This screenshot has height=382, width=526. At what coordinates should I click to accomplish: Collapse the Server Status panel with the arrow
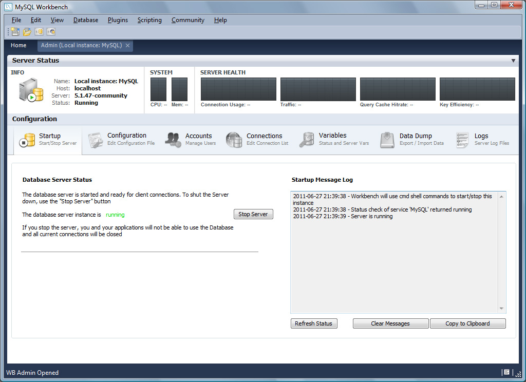pos(513,61)
